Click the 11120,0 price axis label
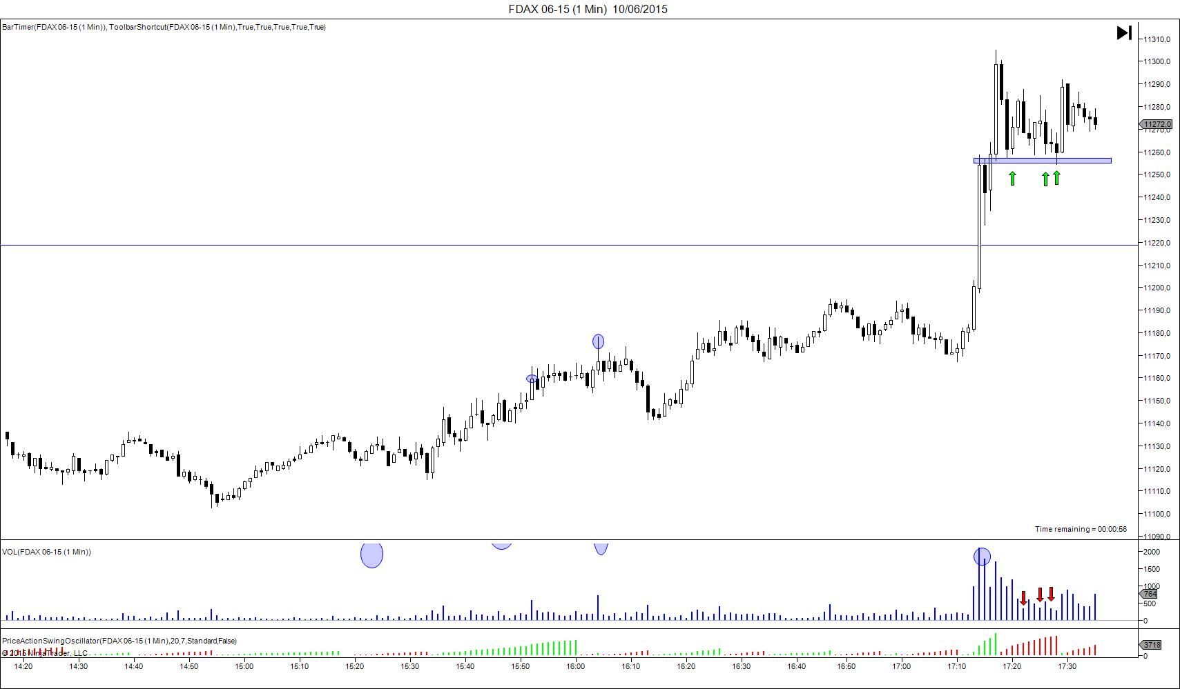 1157,469
